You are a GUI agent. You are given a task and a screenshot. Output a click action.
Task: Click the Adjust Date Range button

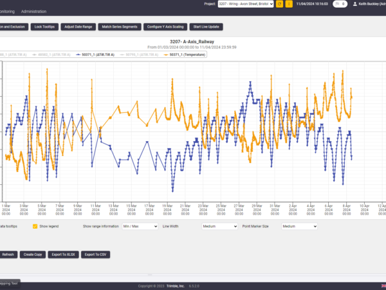tap(78, 26)
